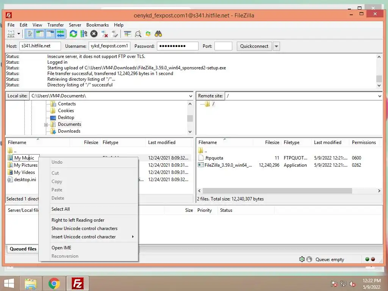388x291 pixels.
Task: Expand the Remote site path dropdown
Action: pyautogui.click(x=380, y=96)
